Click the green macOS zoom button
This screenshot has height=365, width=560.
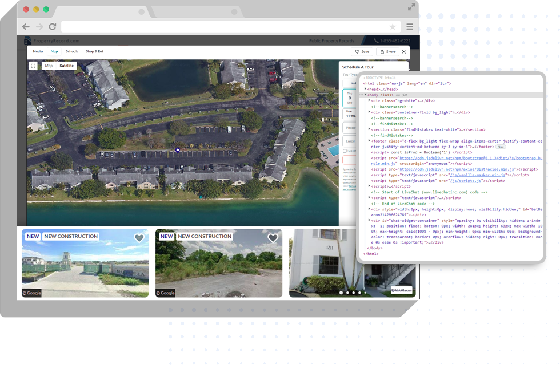(x=46, y=9)
